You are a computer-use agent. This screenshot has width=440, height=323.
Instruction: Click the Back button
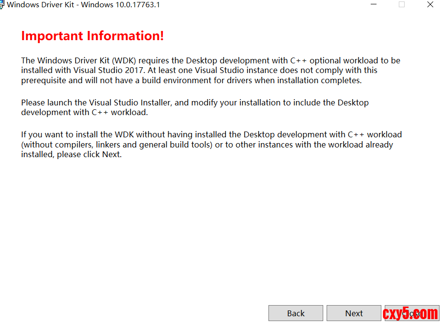tap(296, 313)
